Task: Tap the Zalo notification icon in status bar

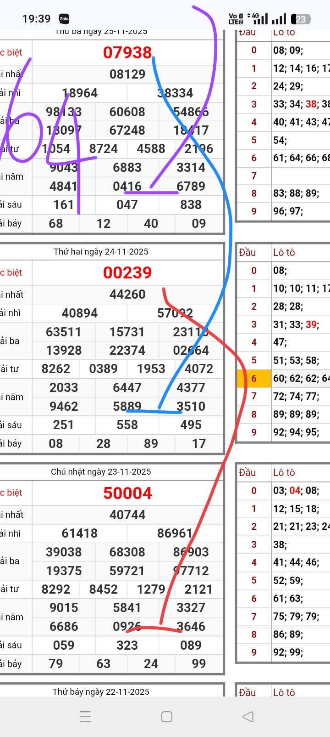Action: point(64,19)
